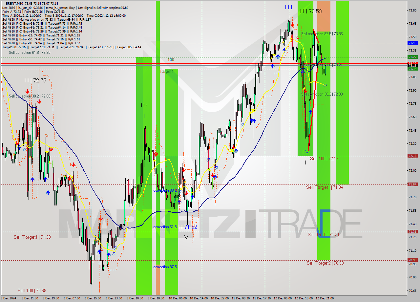The height and width of the screenshot is (302, 420).
Task: Click the 'Target1' label on the green zone
Action: click(x=166, y=71)
